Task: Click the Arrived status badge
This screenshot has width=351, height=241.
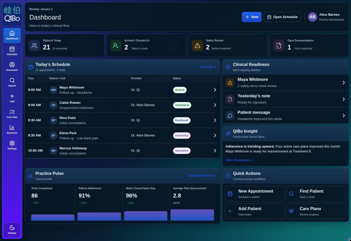Action: 180,90
